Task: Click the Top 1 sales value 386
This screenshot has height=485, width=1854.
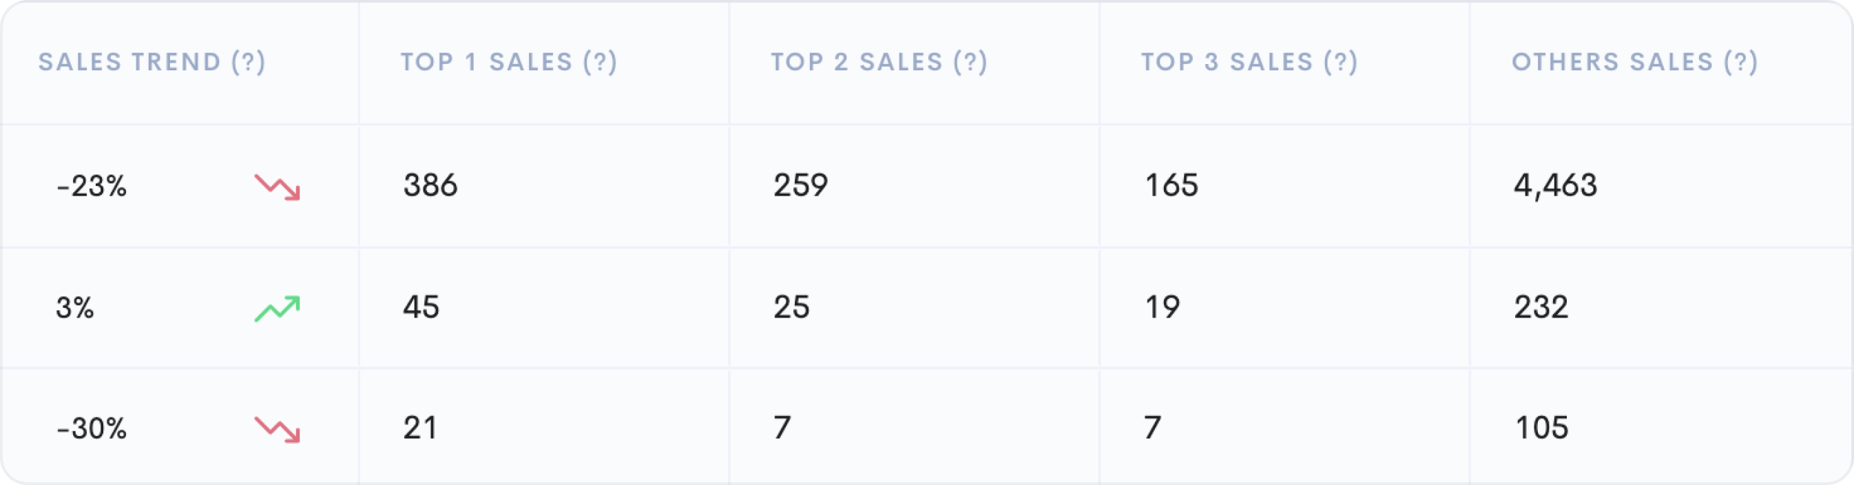Action: click(x=430, y=185)
